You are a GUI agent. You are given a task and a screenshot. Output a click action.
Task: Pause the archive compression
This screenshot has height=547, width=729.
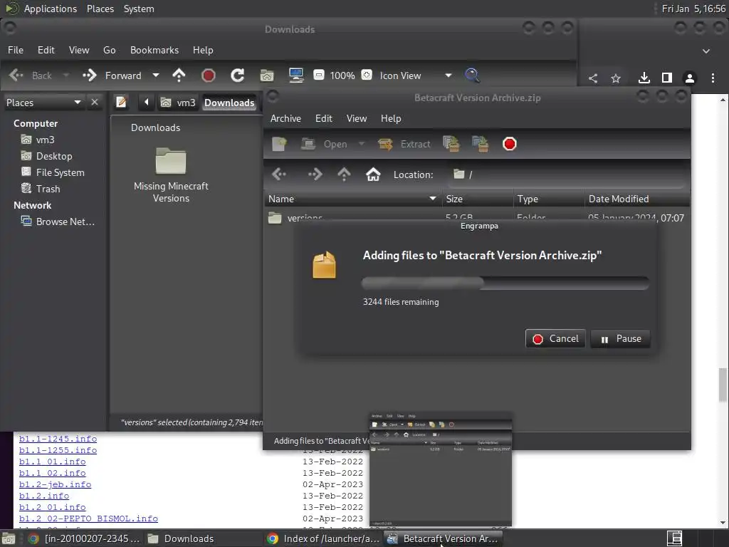621,338
